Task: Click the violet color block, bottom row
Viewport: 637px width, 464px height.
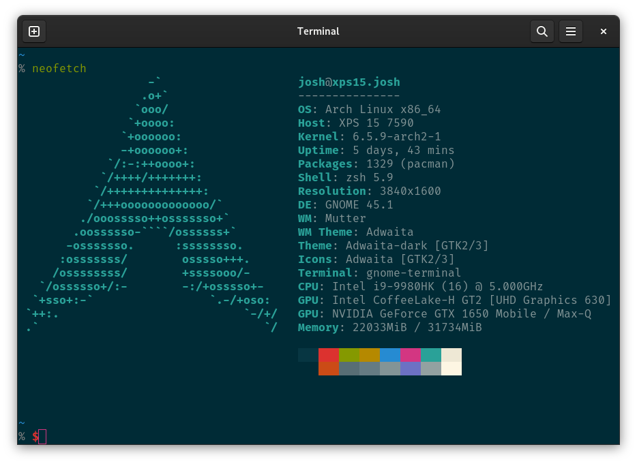Action: (x=411, y=369)
